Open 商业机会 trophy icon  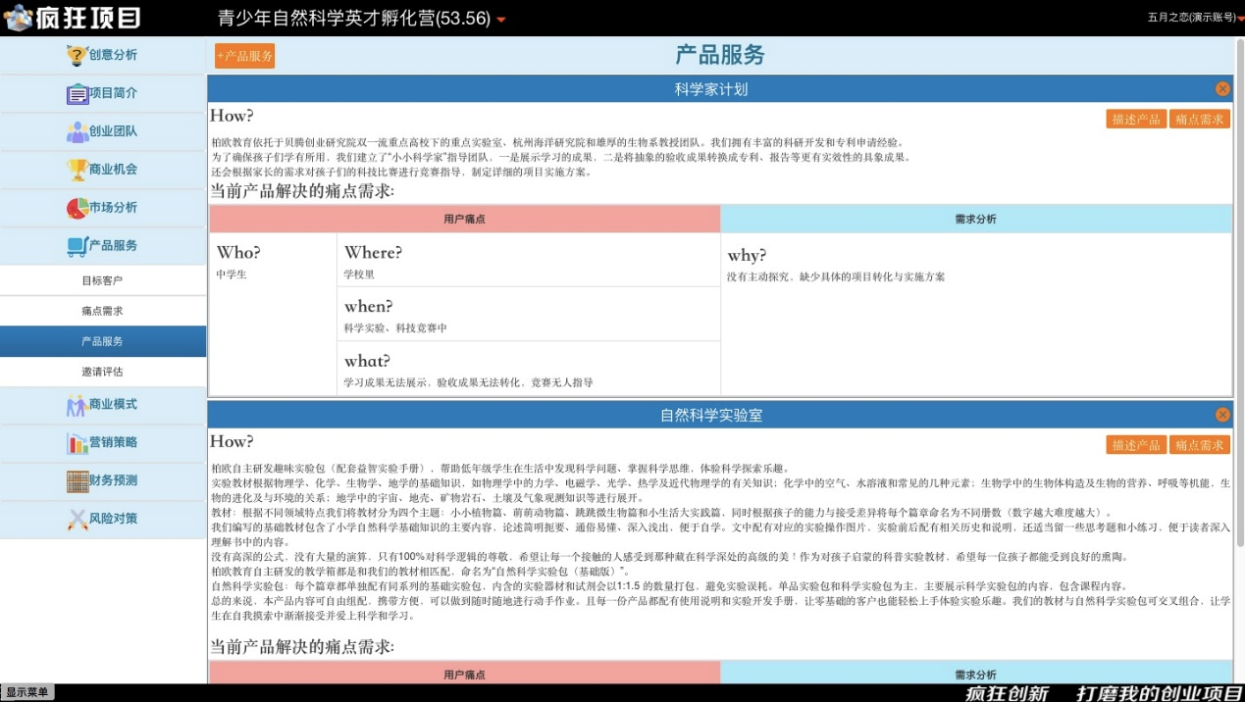tap(78, 170)
